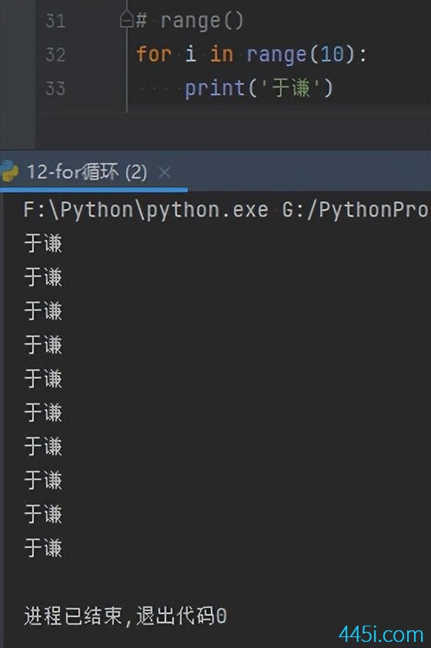
Task: Click the range function call in the loop
Action: coord(276,55)
